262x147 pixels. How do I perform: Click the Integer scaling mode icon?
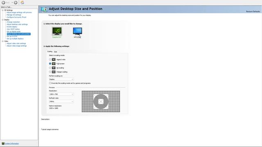pos(54,72)
